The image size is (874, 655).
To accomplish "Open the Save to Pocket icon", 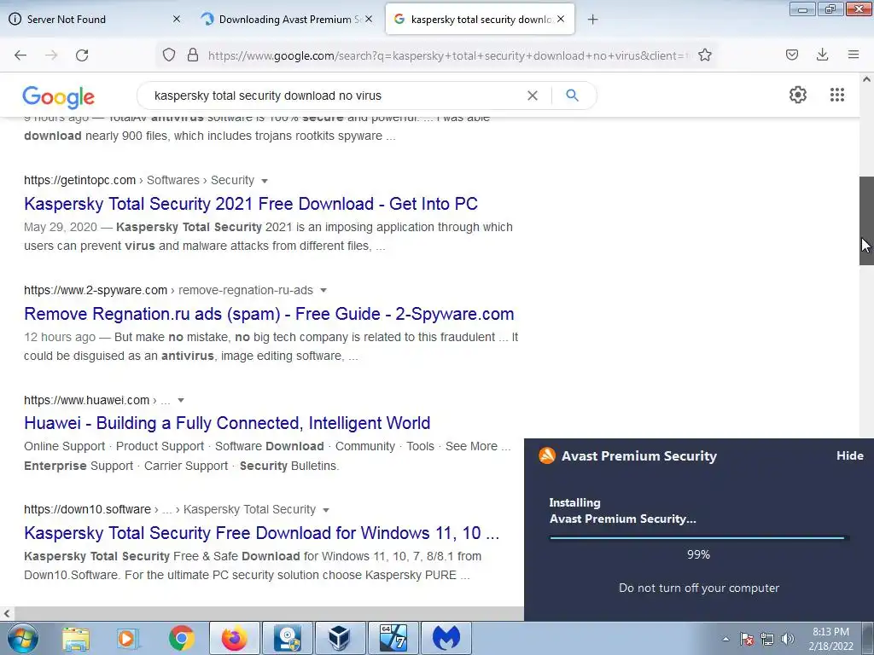I will [792, 55].
